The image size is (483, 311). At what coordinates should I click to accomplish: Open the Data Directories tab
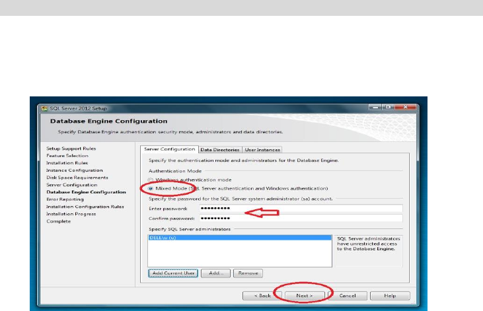click(x=220, y=150)
